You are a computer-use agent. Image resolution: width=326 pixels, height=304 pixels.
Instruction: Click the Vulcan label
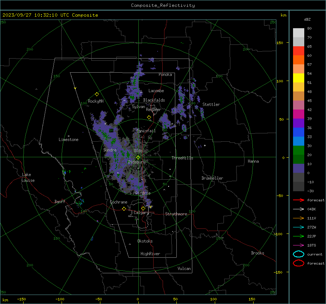point(184,269)
